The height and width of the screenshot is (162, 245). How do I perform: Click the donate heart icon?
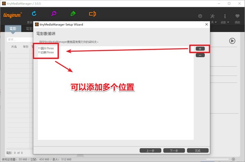click(237, 16)
